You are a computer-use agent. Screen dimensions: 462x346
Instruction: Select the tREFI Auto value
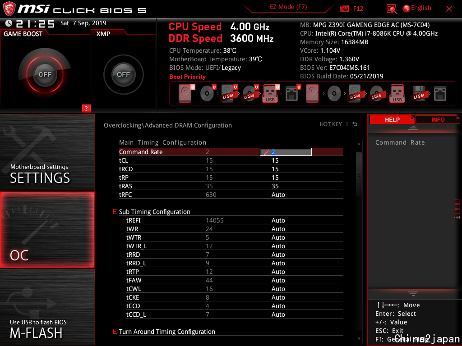278,220
